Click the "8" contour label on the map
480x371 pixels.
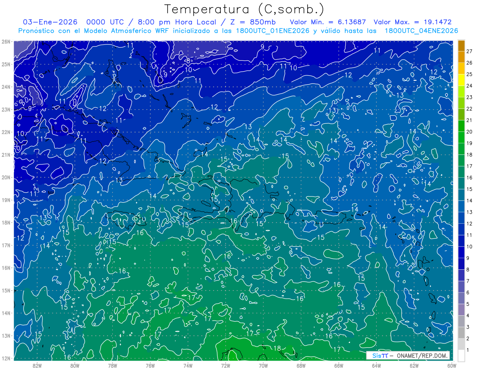pos(188,60)
